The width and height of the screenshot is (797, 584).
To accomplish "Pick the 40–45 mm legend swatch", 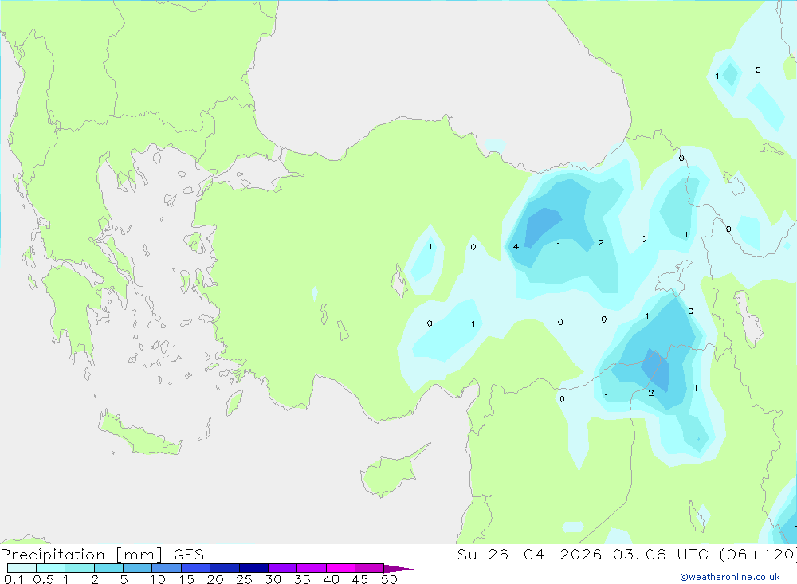I will (x=340, y=568).
